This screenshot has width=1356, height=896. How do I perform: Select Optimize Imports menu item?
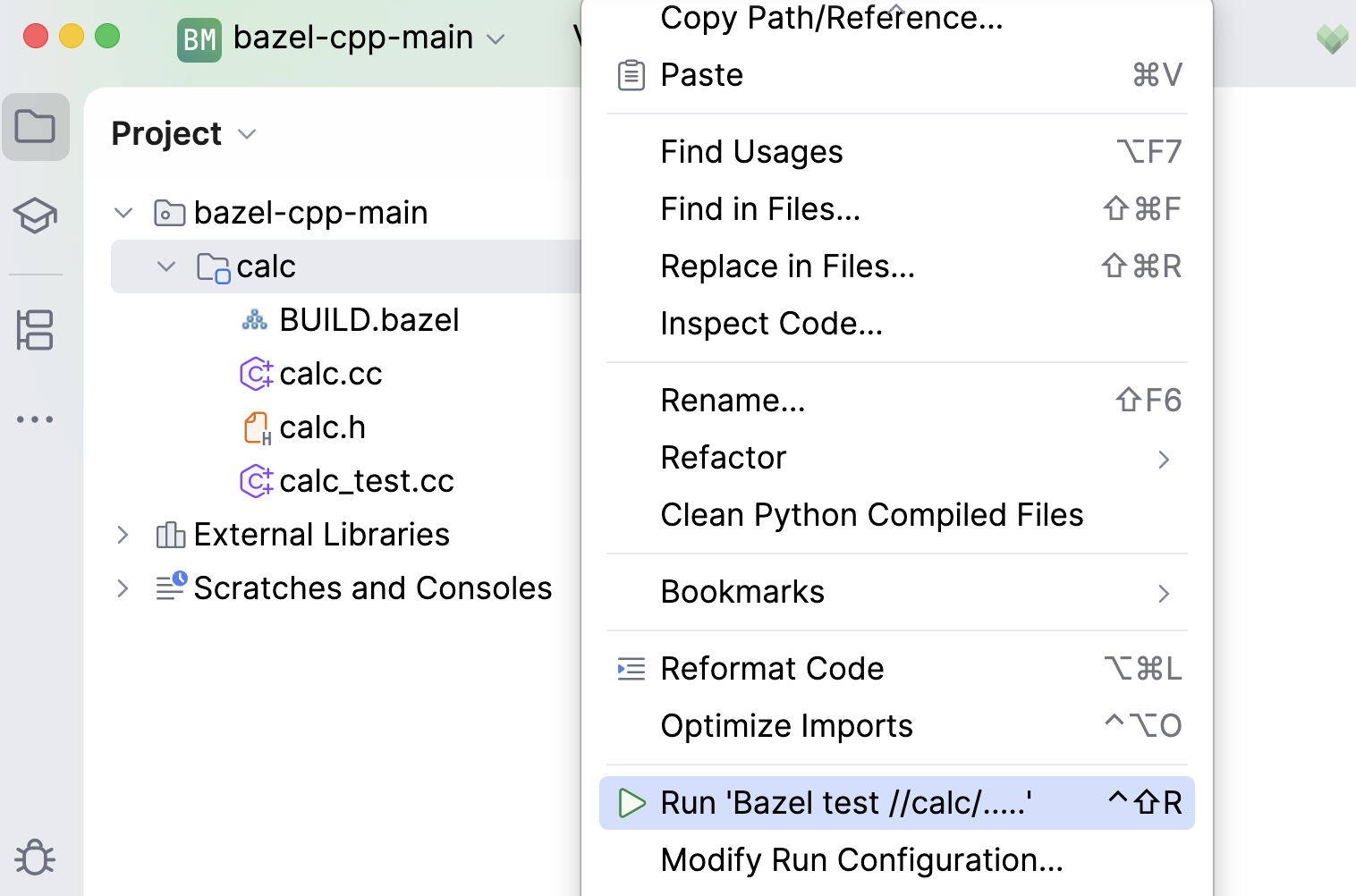pyautogui.click(x=897, y=726)
